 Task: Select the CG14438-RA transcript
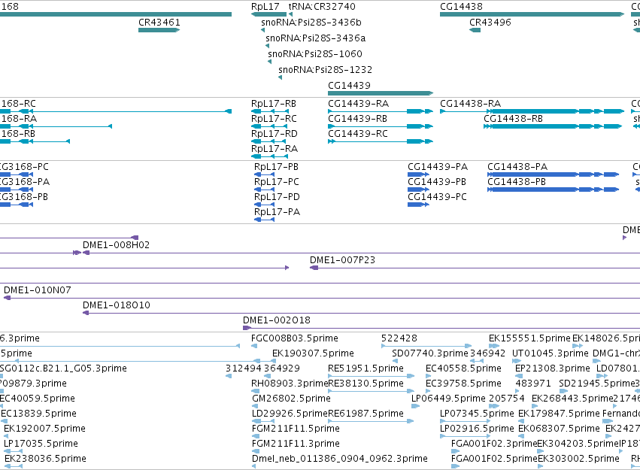(x=532, y=111)
